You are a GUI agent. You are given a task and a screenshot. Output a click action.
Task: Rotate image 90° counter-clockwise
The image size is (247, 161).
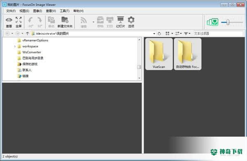click(x=30, y=22)
